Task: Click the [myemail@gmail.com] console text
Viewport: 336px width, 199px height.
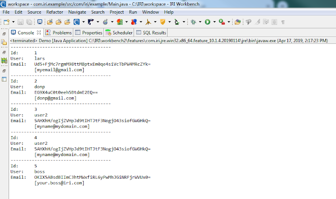Action: 59,70
